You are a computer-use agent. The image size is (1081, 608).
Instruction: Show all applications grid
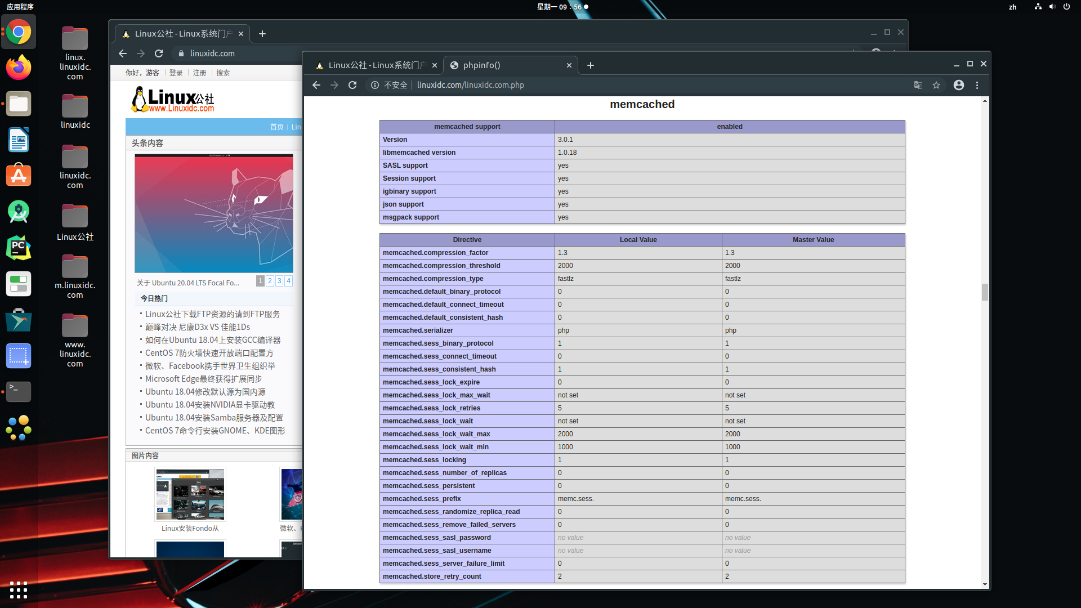[x=19, y=590]
